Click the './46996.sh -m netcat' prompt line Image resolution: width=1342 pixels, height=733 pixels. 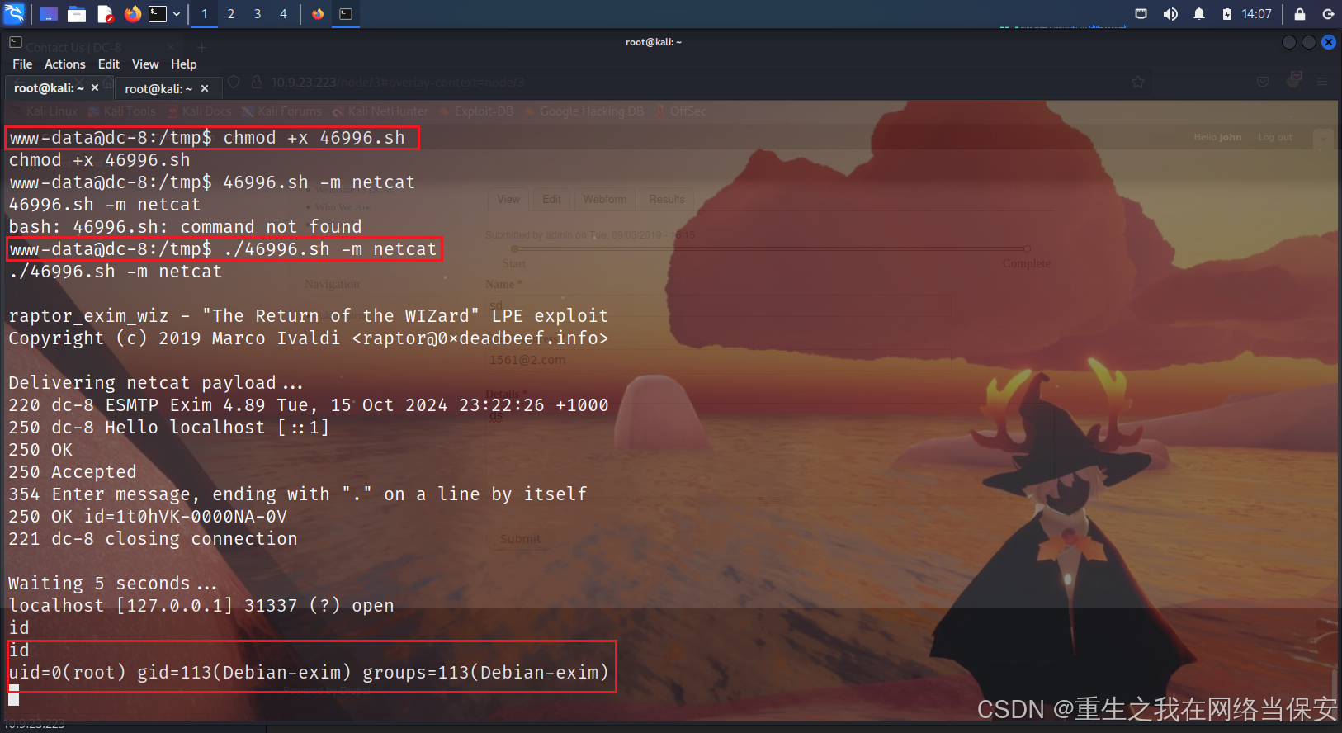[x=224, y=248]
